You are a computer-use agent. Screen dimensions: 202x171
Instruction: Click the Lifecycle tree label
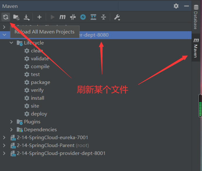click(34, 43)
